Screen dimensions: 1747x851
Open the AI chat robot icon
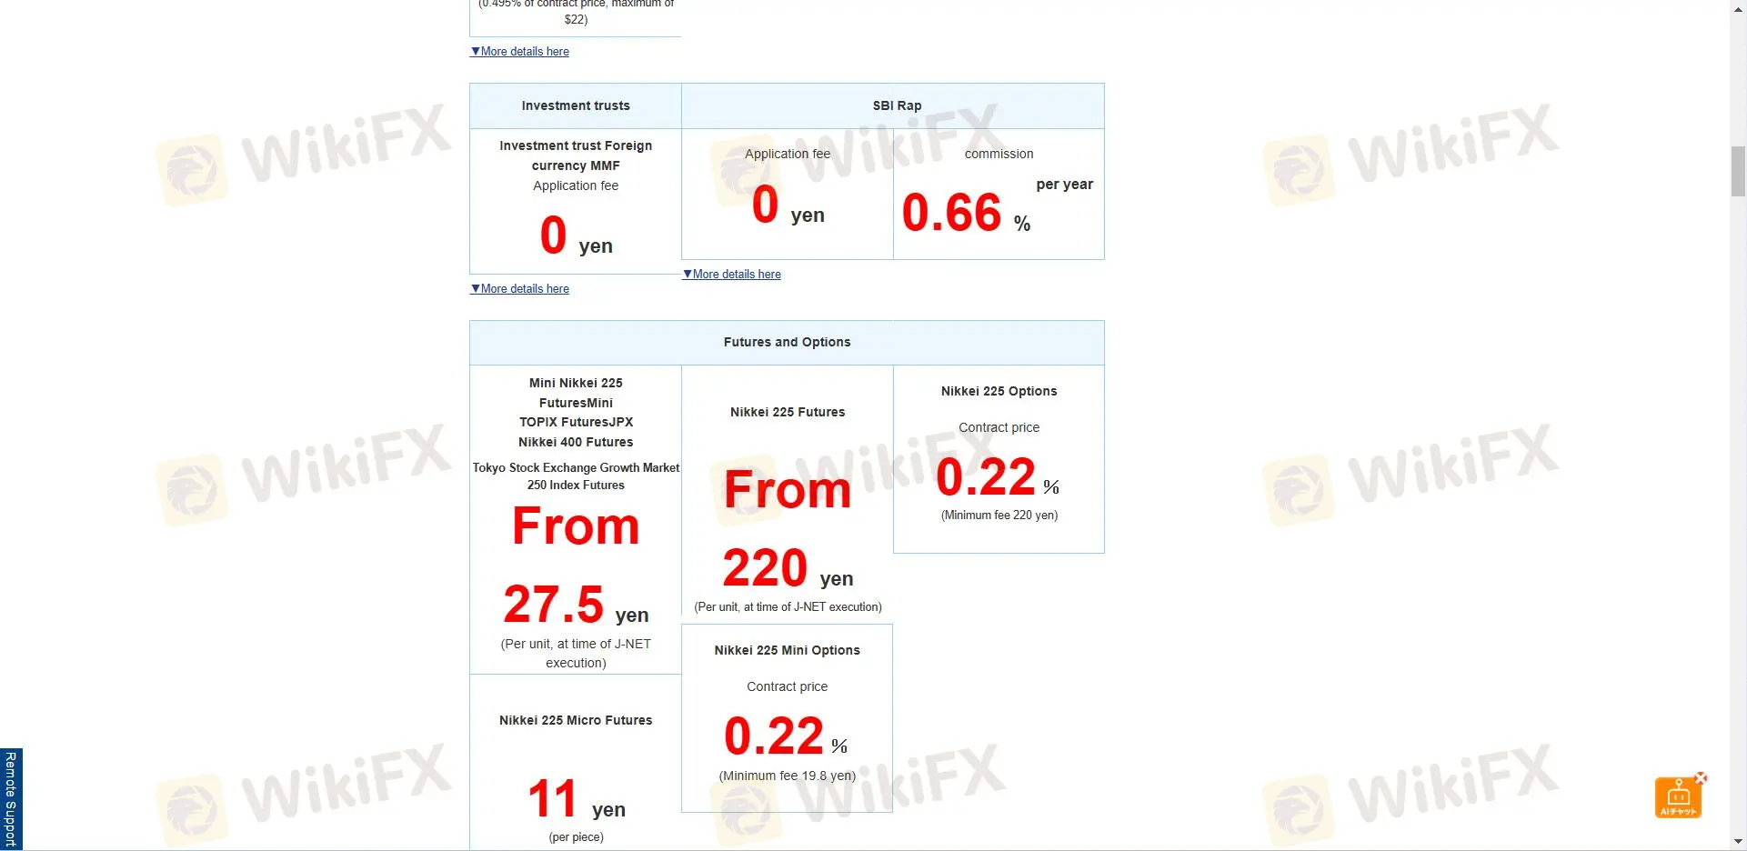1678,797
